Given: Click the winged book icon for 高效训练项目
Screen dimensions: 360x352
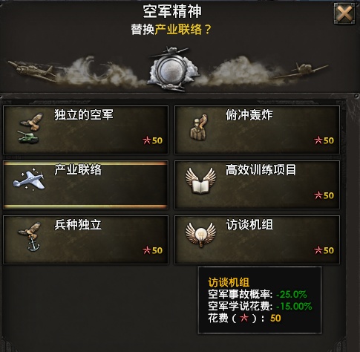Looking at the screenshot, I should point(200,180).
